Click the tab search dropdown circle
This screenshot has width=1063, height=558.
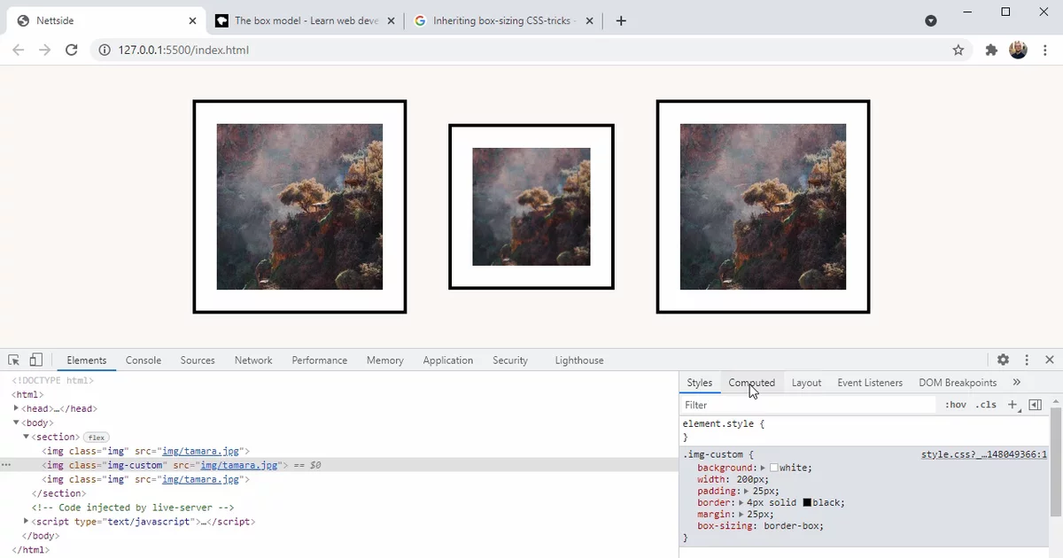click(931, 20)
